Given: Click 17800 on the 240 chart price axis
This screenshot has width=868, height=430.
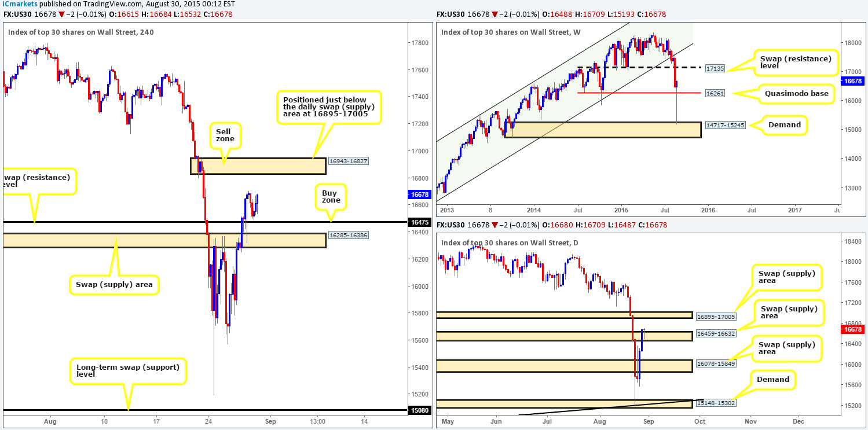Looking at the screenshot, I should click(420, 43).
